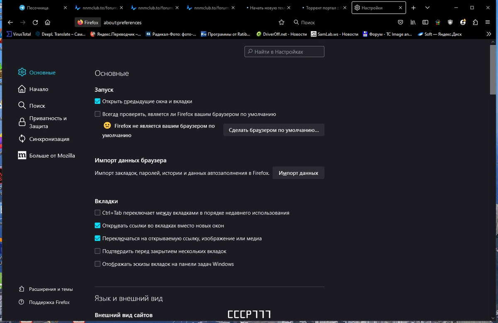
Task: Open the VirusTotal bookmark
Action: click(x=18, y=34)
